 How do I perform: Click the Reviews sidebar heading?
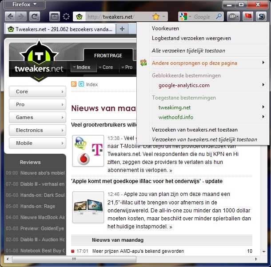tap(30, 162)
